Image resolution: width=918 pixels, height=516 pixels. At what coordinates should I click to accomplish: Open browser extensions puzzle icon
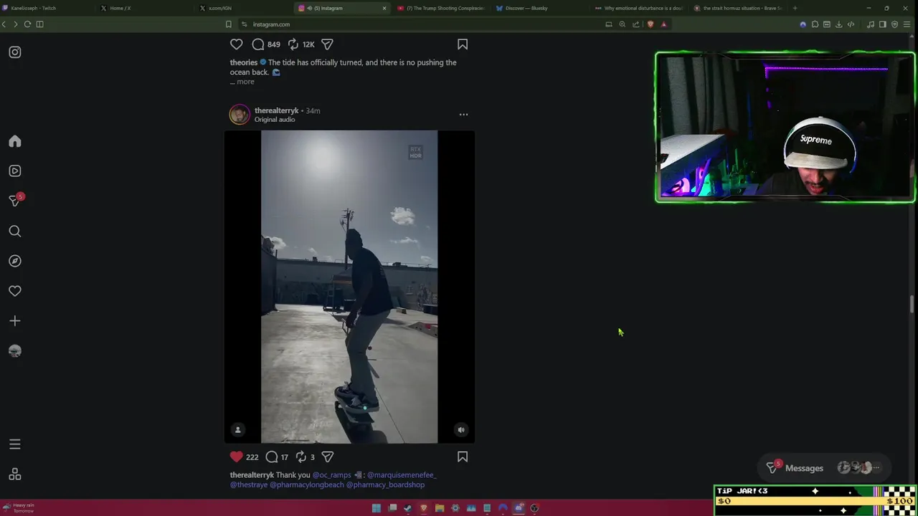(815, 24)
